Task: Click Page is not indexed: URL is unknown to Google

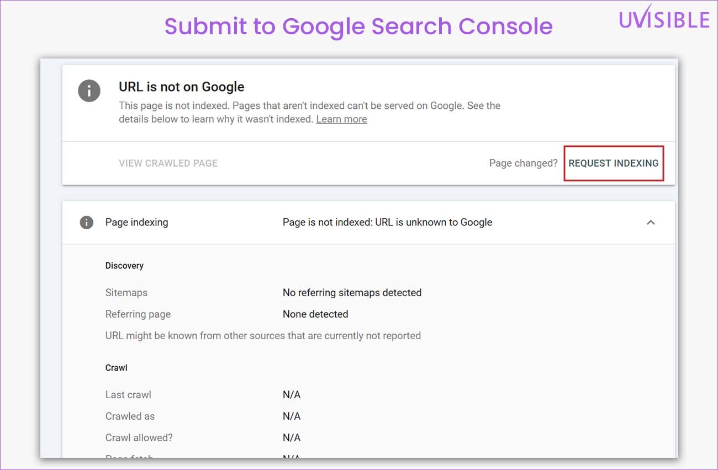Action: (387, 223)
